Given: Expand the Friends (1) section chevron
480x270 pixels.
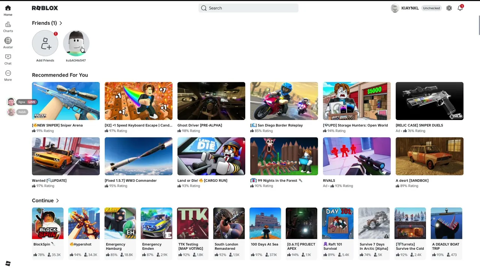Looking at the screenshot, I should (61, 23).
